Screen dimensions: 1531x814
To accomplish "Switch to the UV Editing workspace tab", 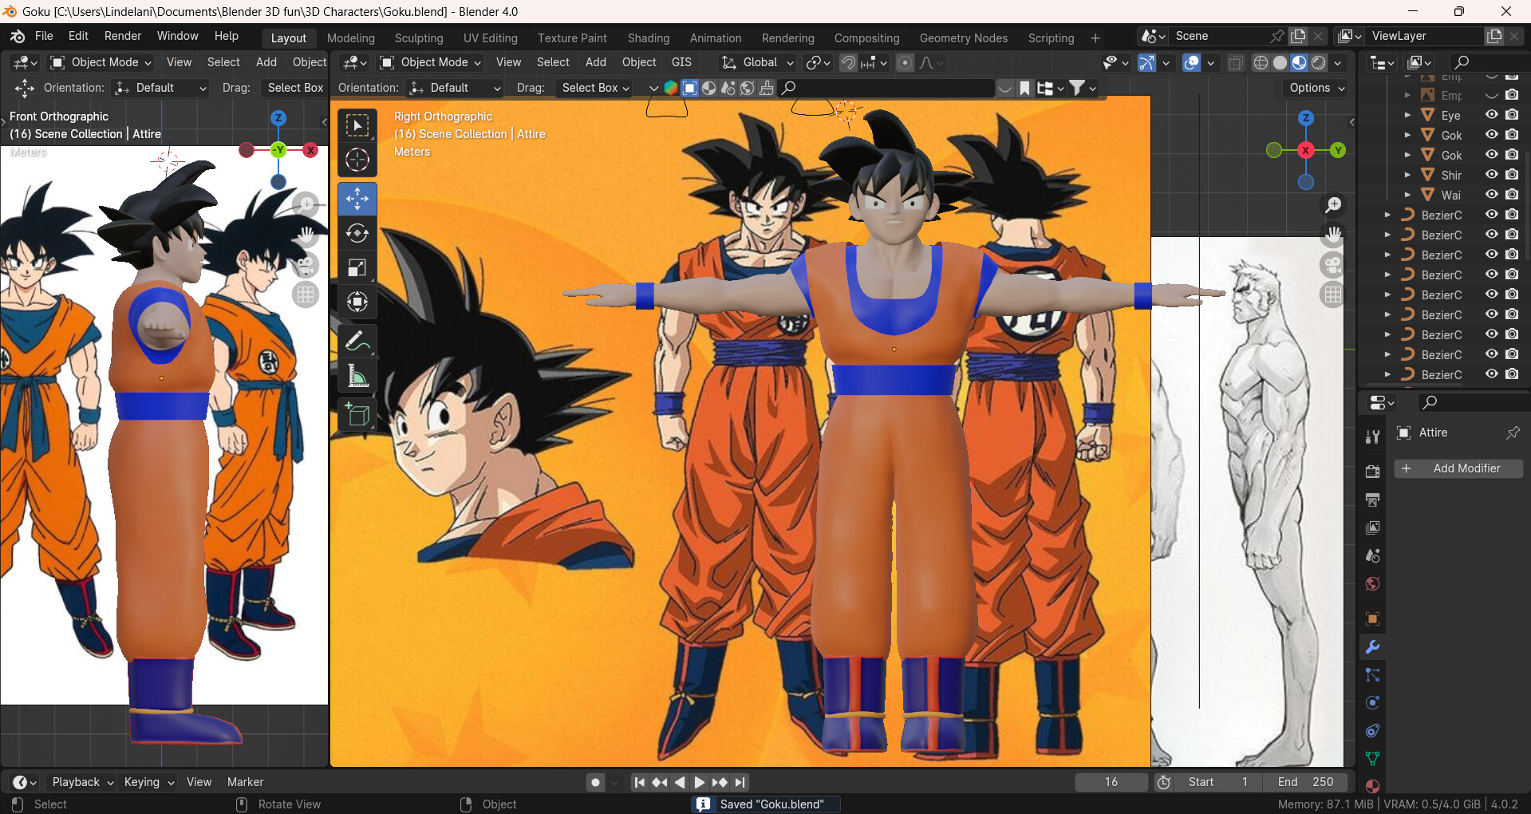I will coord(491,38).
